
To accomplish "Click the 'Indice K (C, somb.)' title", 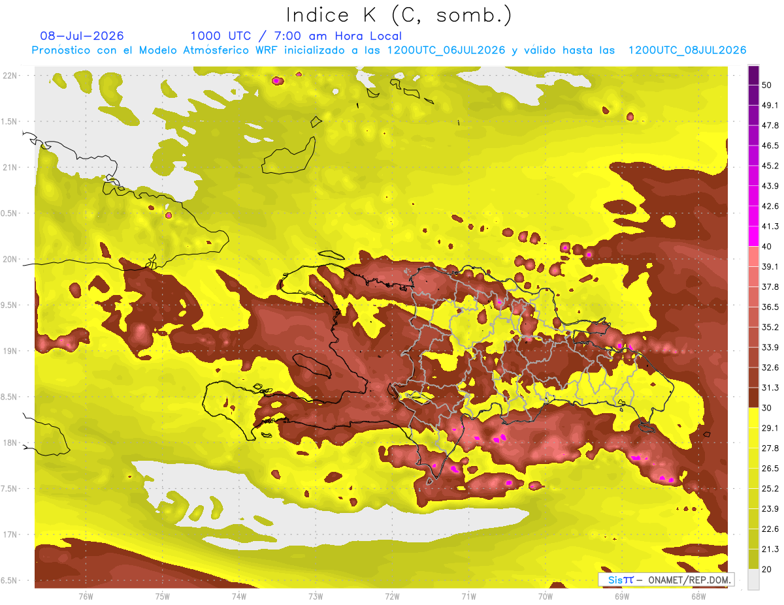I will pyautogui.click(x=399, y=15).
